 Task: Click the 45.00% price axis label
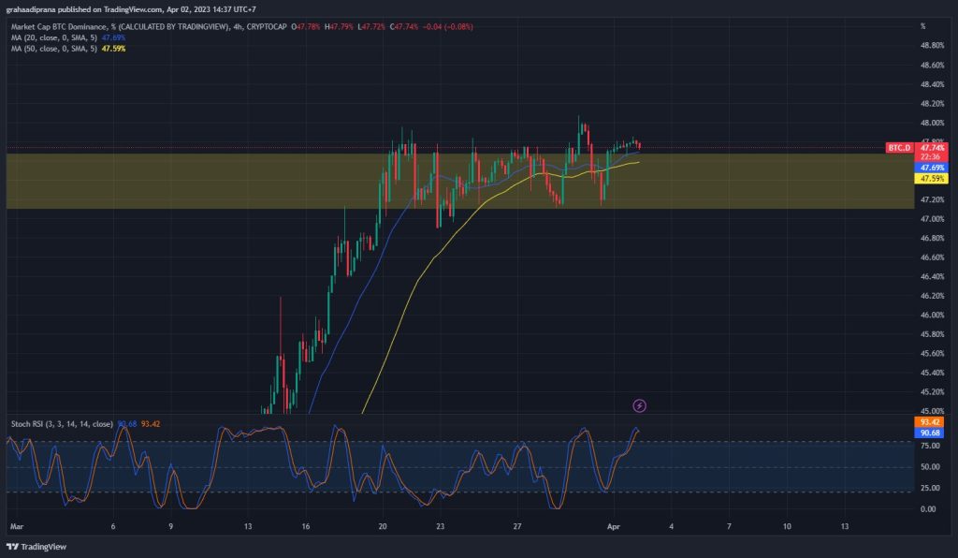pyautogui.click(x=933, y=411)
